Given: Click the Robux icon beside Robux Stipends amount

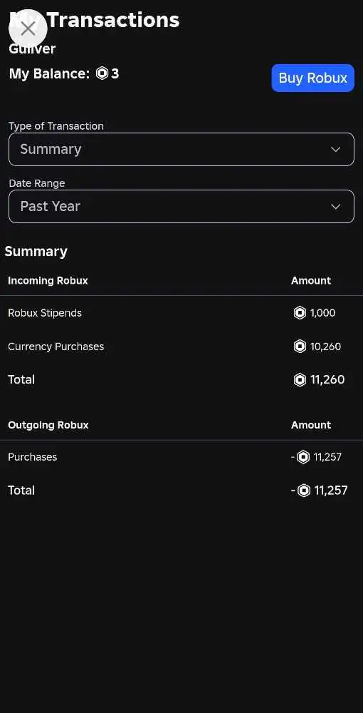Looking at the screenshot, I should (x=300, y=313).
